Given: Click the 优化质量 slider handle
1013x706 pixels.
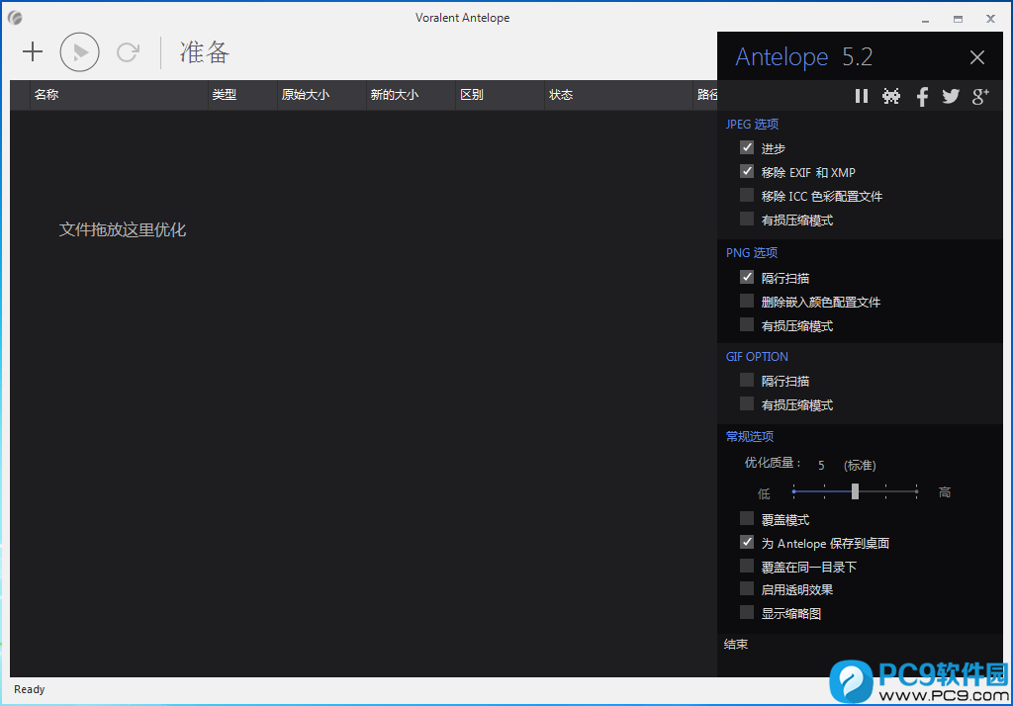Looking at the screenshot, I should (855, 491).
